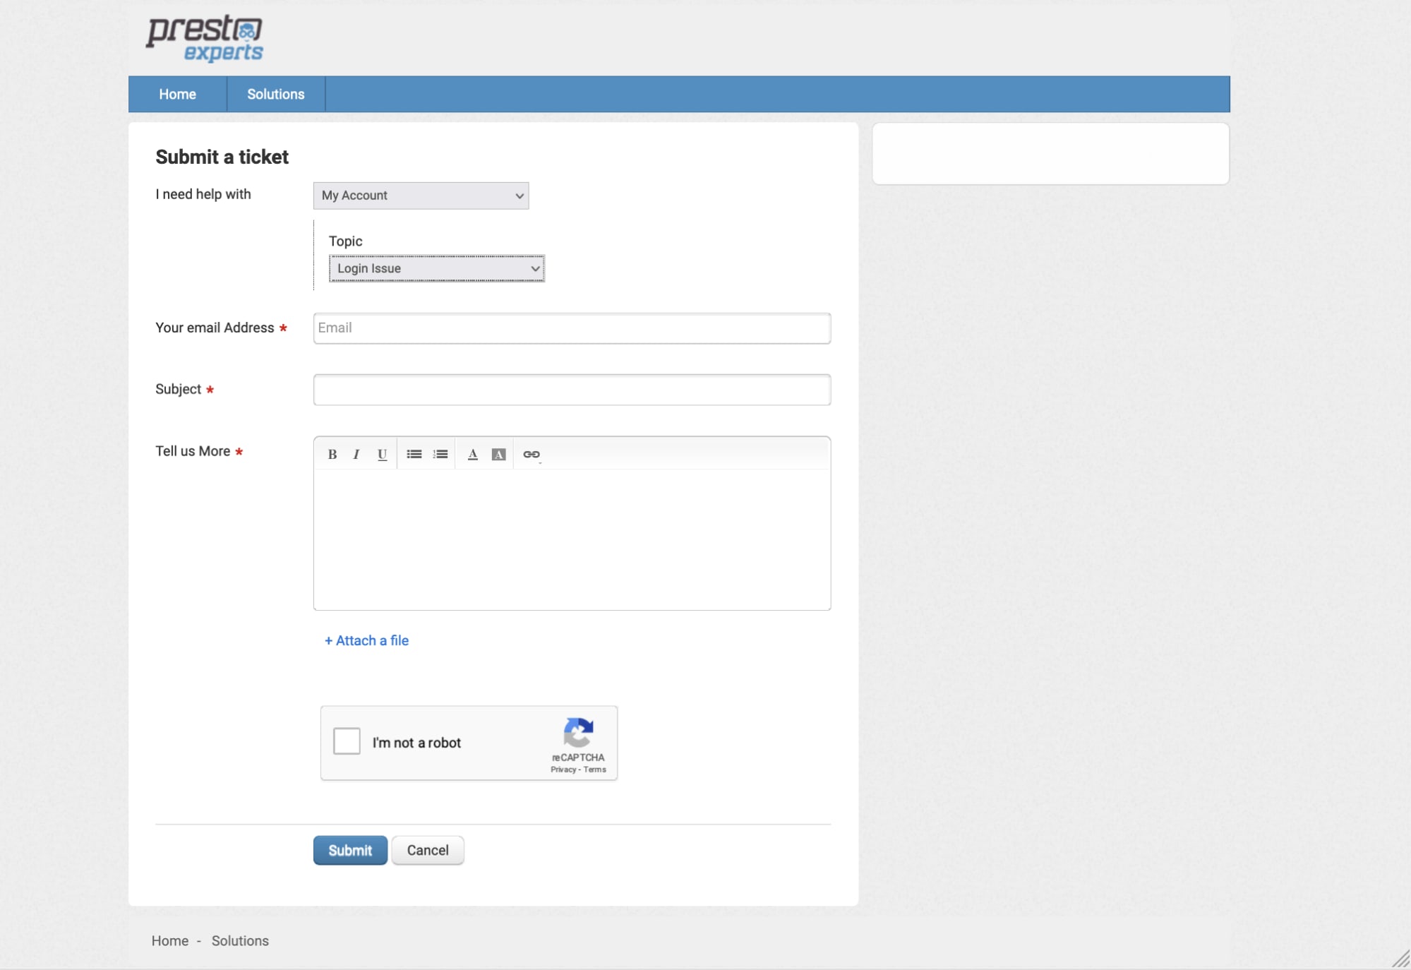
Task: Open the text color picker
Action: (473, 454)
